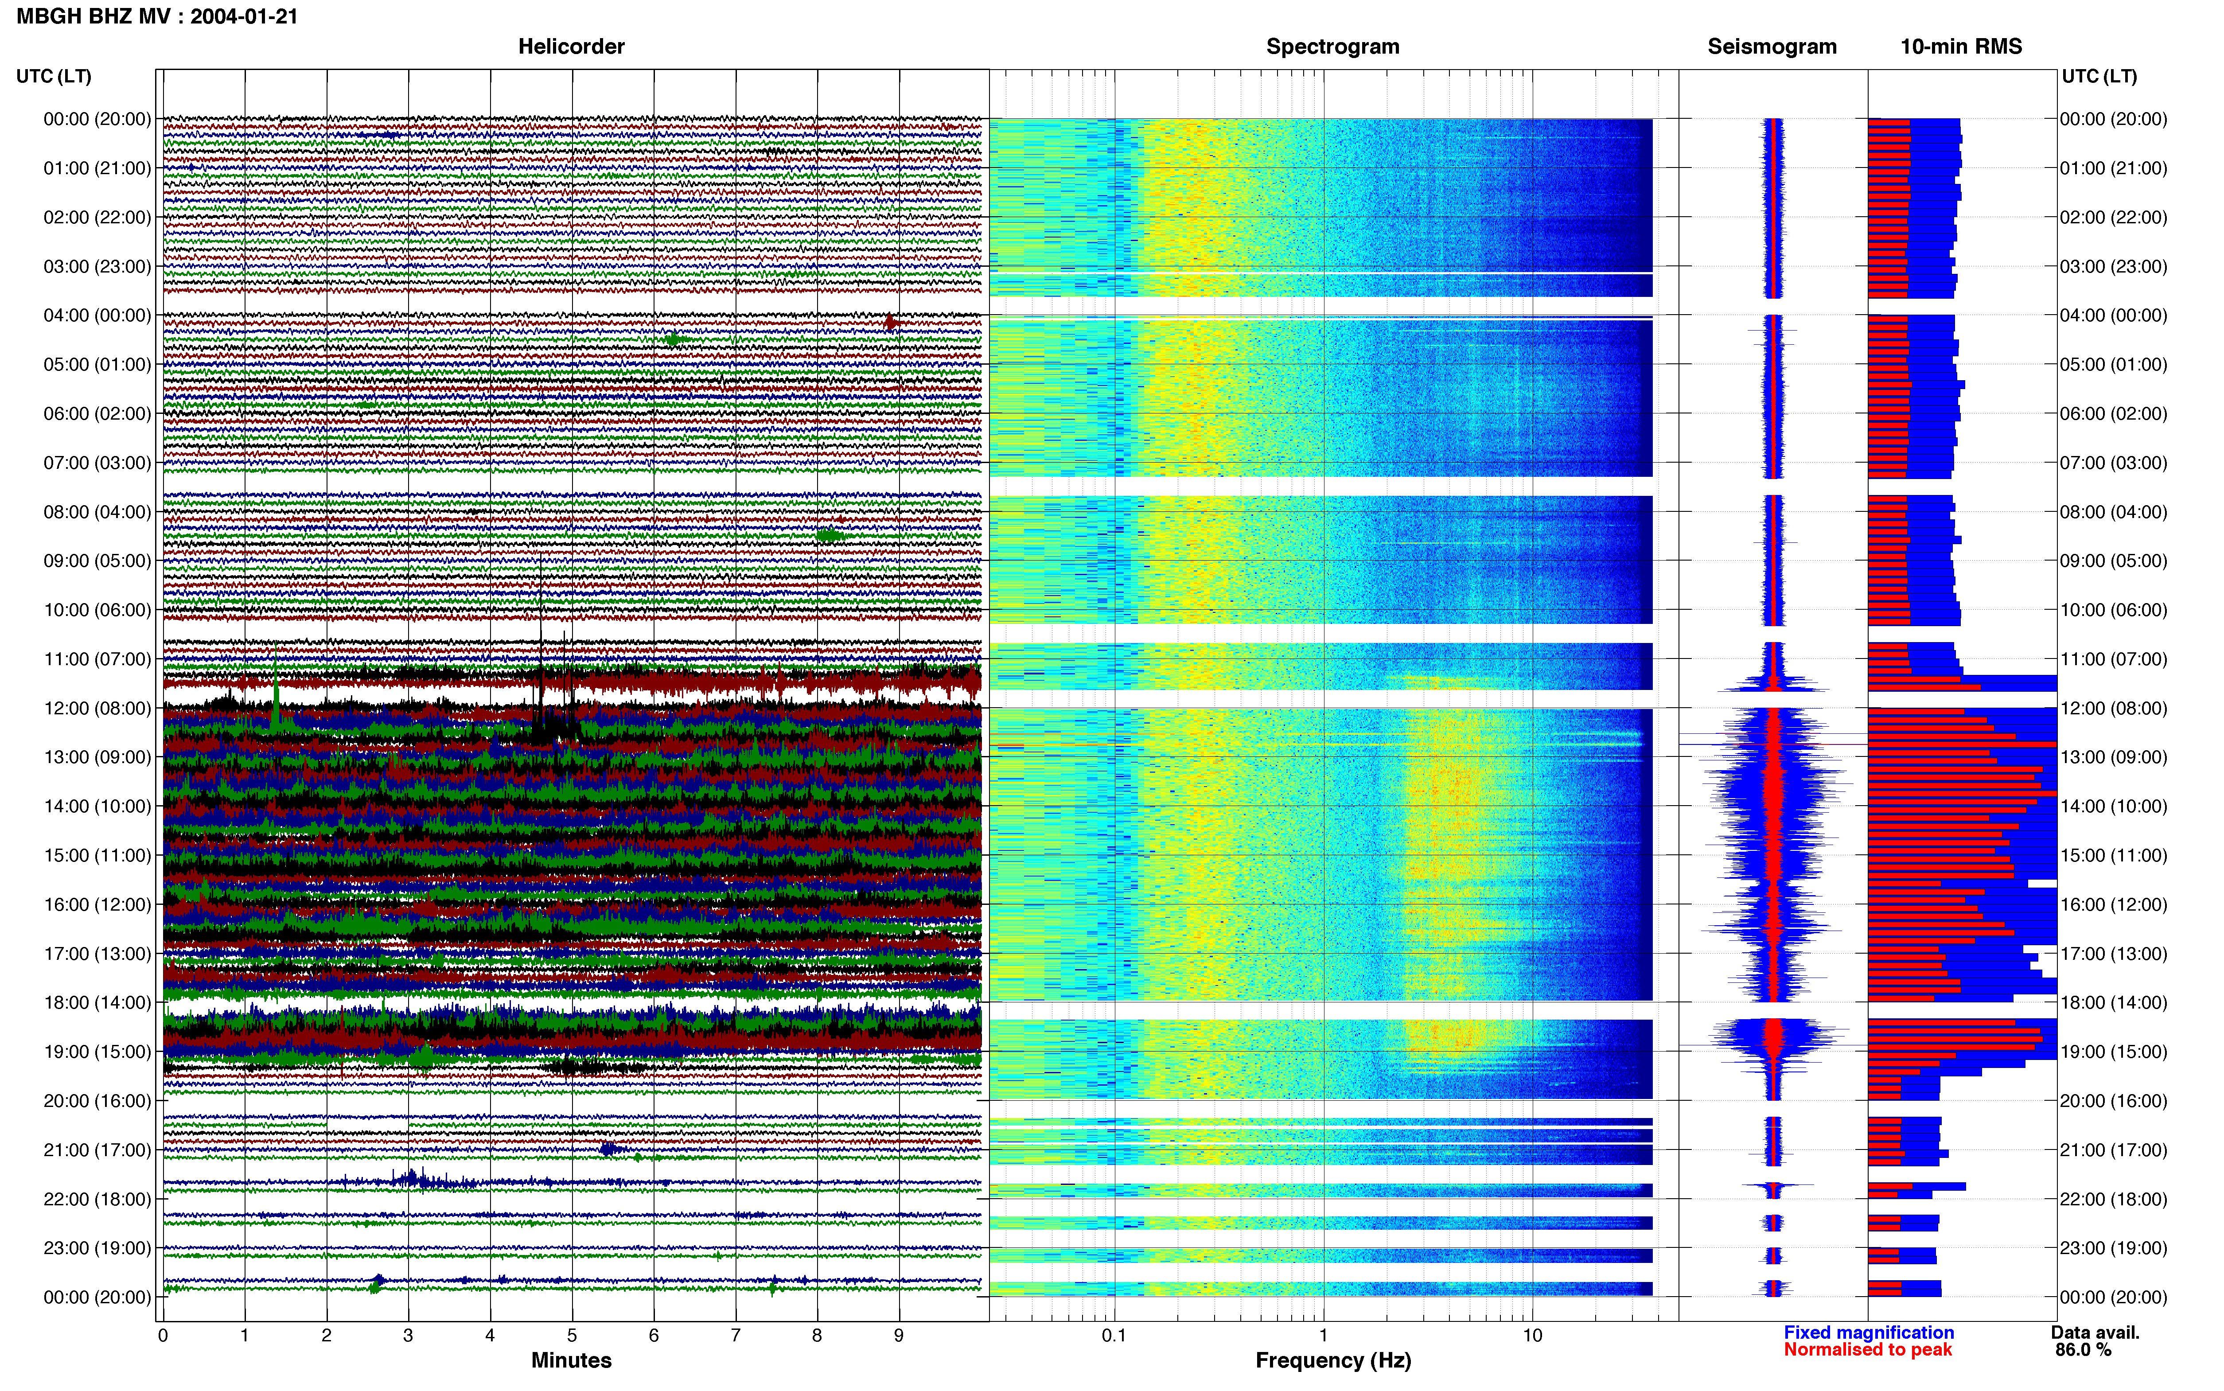
Task: Click the Minutes x-axis label
Action: click(571, 1360)
